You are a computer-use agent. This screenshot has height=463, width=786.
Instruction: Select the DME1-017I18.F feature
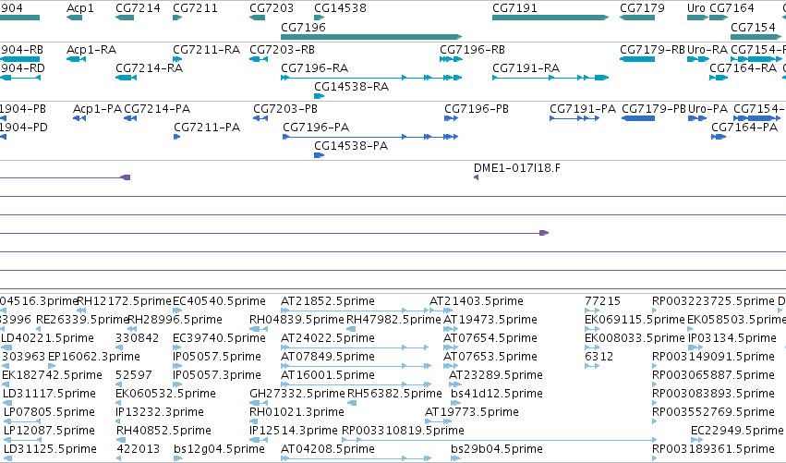pos(517,168)
